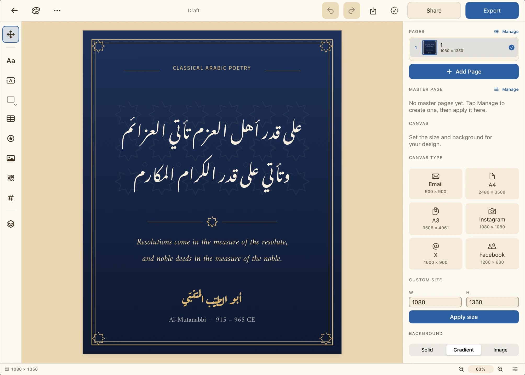The image size is (525, 375).
Task: Choose the A3 canvas preset
Action: point(435,219)
